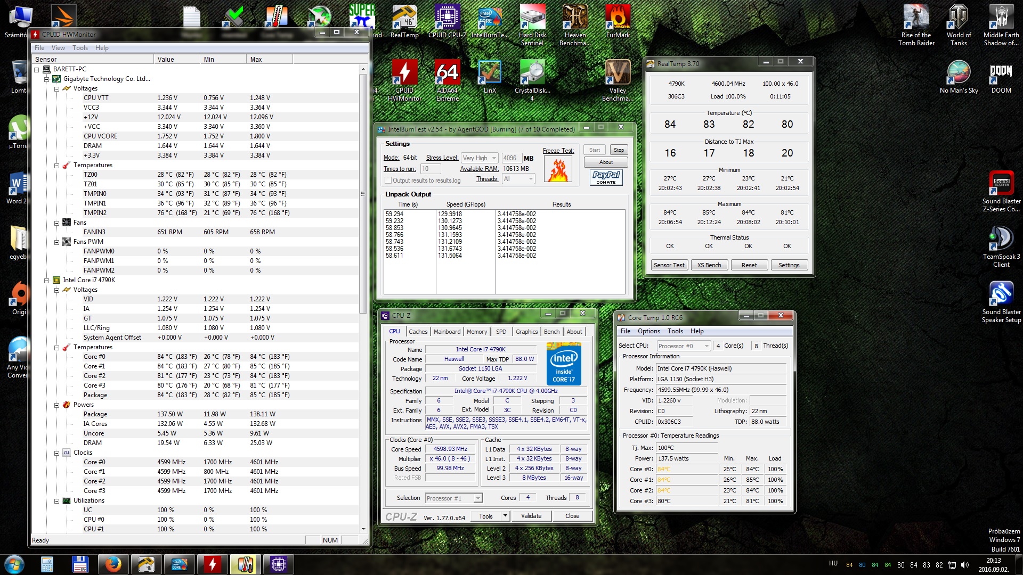Open Select CPU dropdown in Core Temp

[684, 346]
